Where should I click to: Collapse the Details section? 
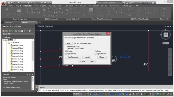coord(33,75)
